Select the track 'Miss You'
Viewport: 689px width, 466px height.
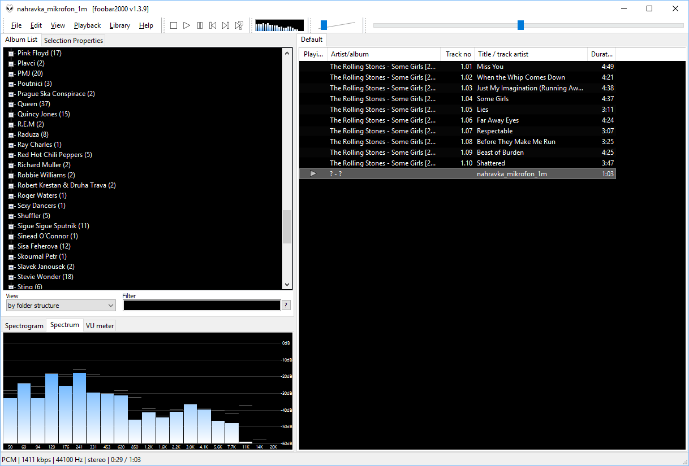pos(458,67)
